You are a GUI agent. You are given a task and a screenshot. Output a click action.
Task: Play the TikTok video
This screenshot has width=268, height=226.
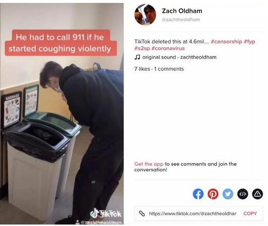(62, 113)
